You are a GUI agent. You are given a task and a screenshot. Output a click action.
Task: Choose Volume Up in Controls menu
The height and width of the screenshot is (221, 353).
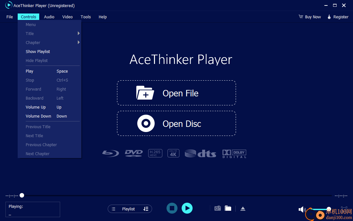(x=49, y=107)
